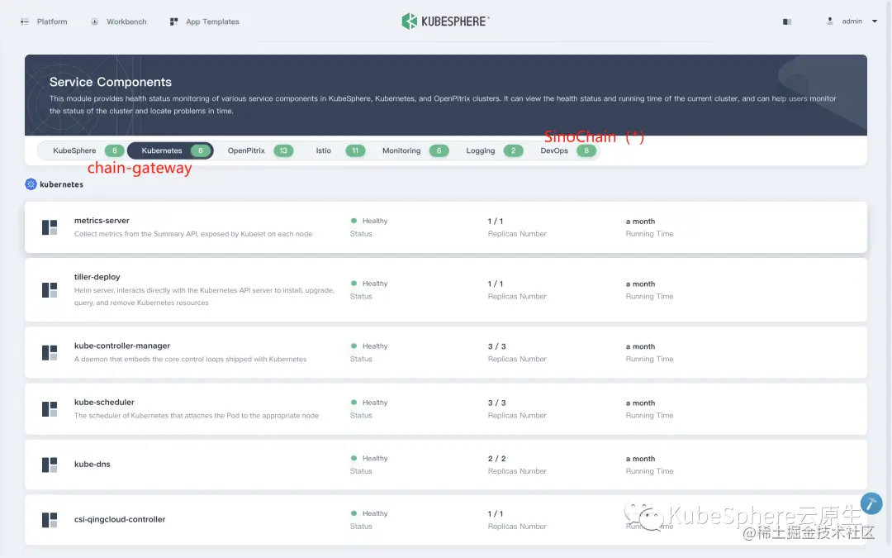Click csi-qingcloud-controller Healthy status

point(369,513)
